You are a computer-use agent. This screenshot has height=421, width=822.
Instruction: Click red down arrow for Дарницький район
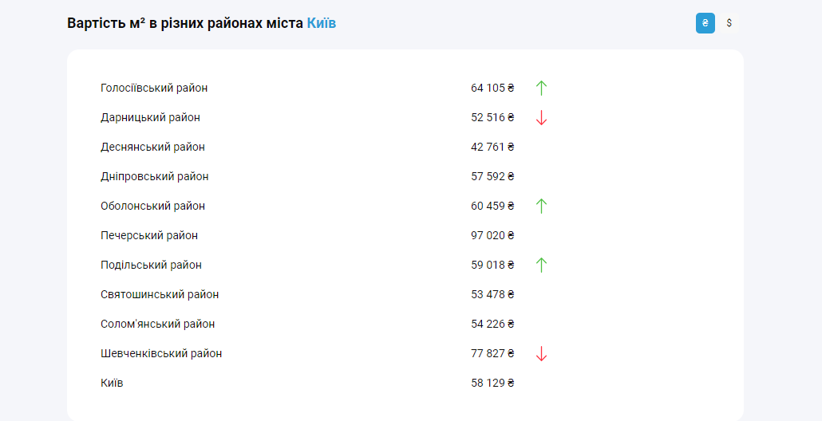[541, 118]
